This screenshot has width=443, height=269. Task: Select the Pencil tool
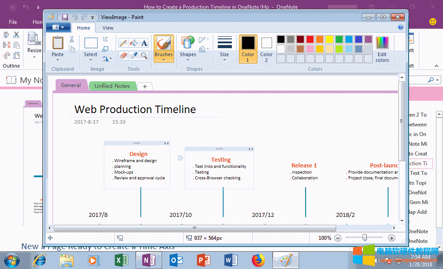123,43
